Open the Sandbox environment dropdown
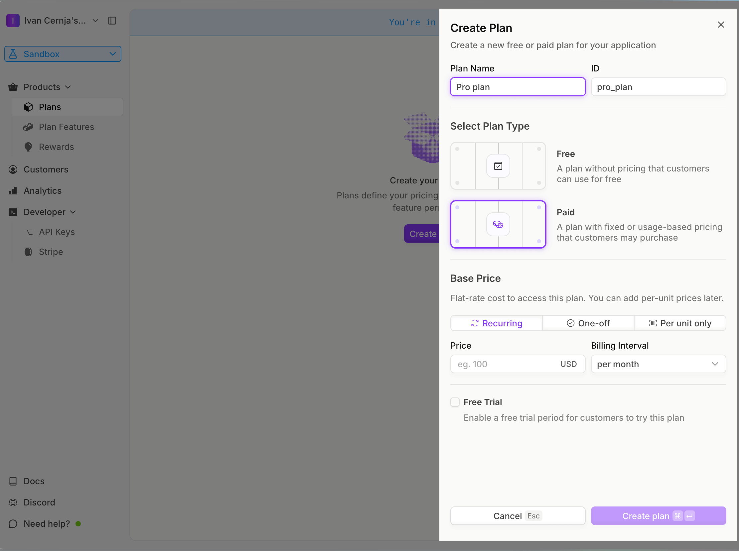Screen dimensions: 739x551 tap(63, 54)
